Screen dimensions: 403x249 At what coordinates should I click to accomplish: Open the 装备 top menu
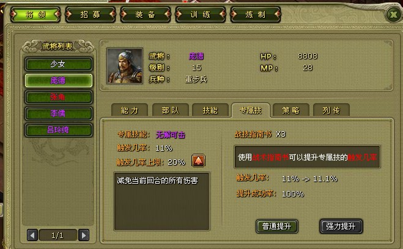[x=145, y=15]
